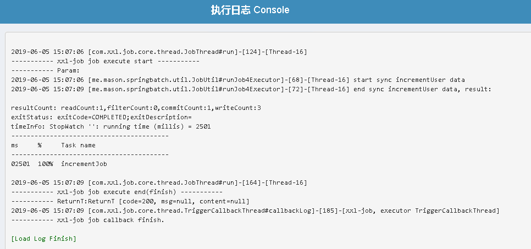531x249 pixels.
Task: Click the 'xxl-job job execute start' log line
Action: (x=106, y=62)
